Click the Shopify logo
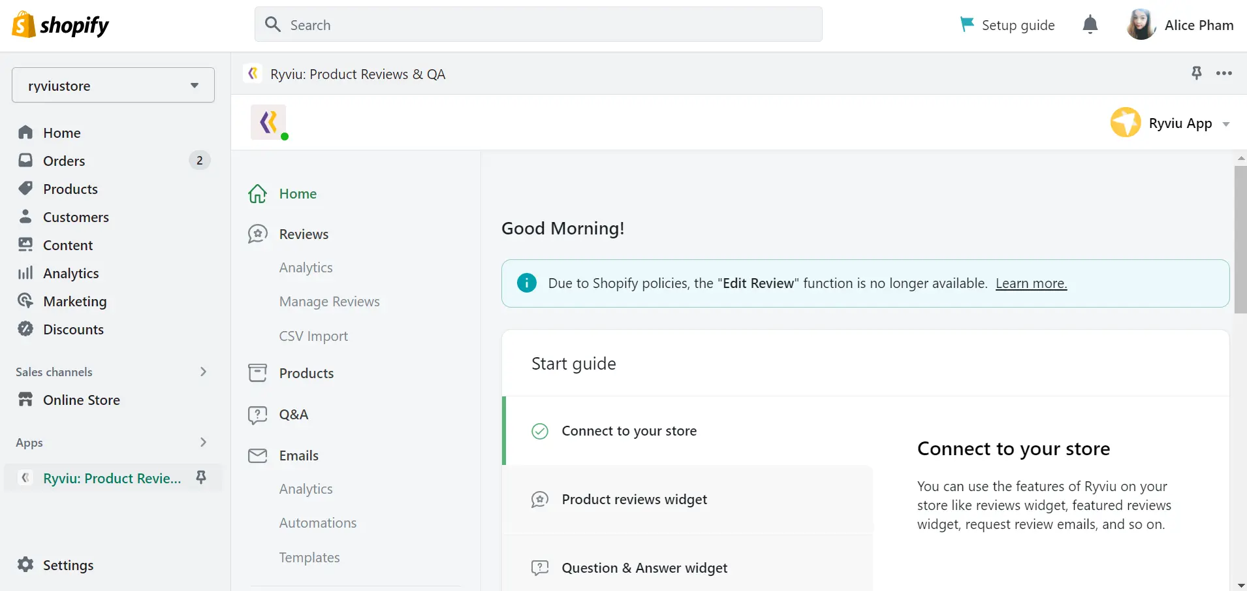1247x591 pixels. [x=60, y=24]
